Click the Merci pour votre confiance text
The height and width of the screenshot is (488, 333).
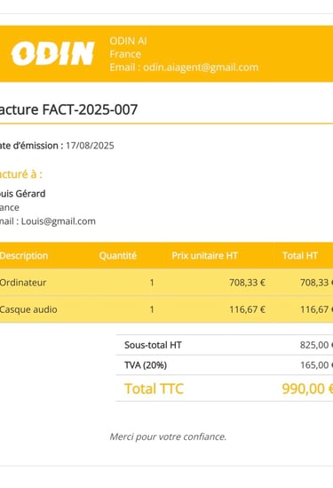(x=168, y=437)
